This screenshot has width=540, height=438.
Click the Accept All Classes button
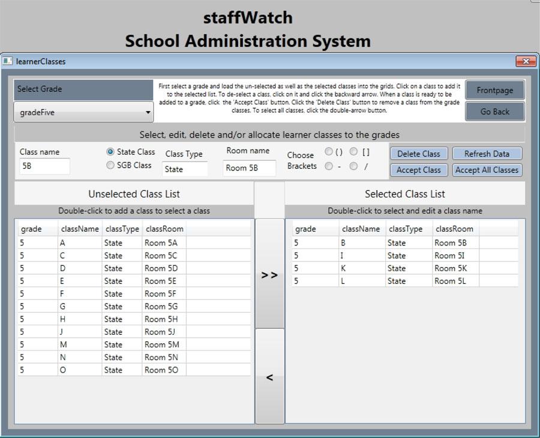tap(487, 170)
